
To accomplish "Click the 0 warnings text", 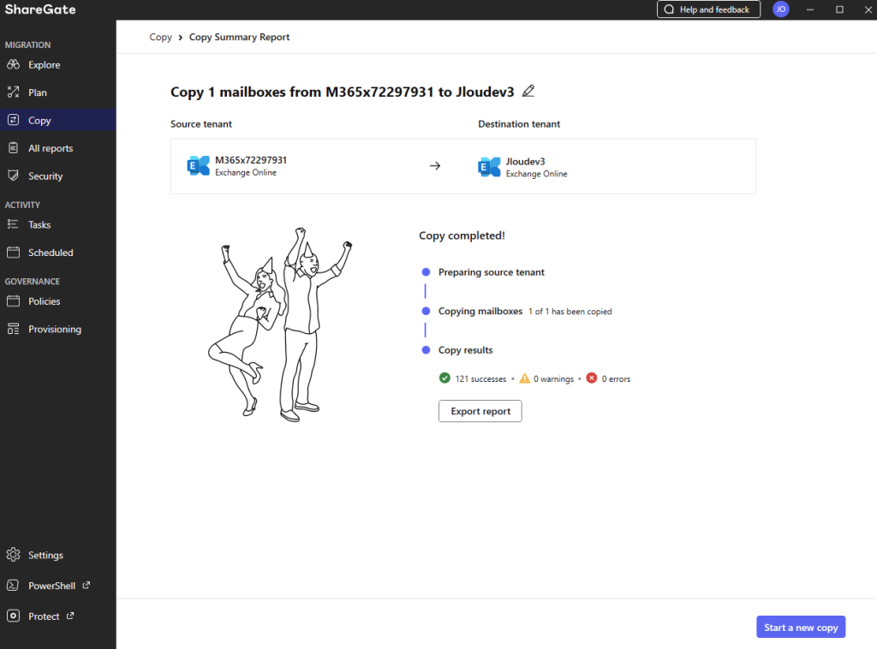I will point(554,379).
